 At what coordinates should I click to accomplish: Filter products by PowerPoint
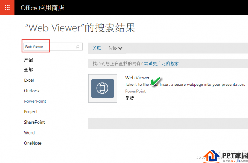tap(35, 101)
